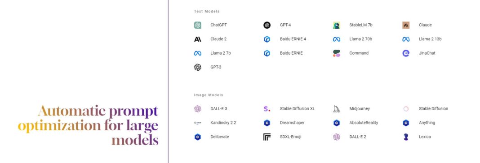Choose the Lexica icon
This screenshot has height=163, width=480.
406,137
